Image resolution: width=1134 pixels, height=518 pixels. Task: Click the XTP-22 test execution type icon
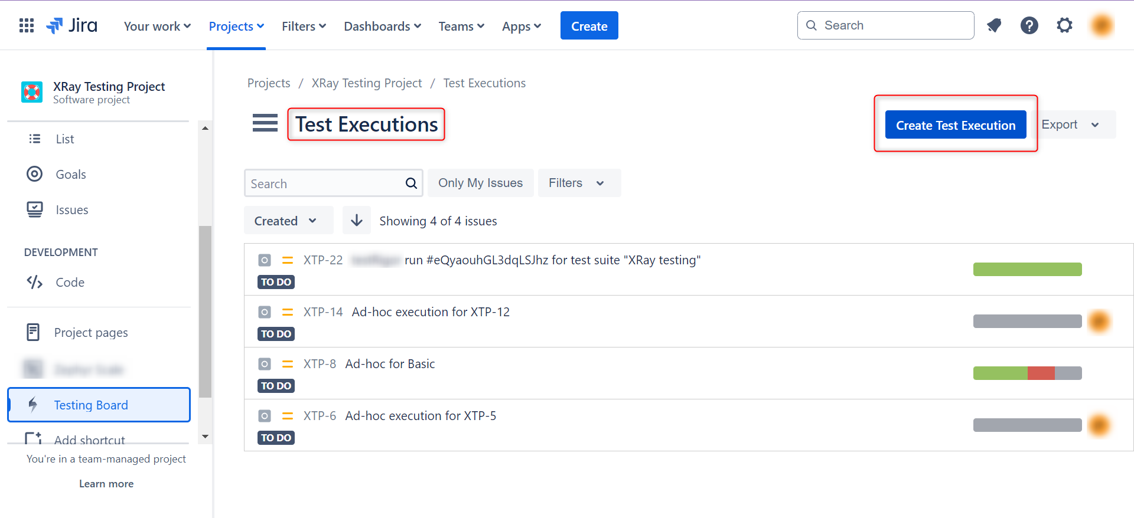pyautogui.click(x=265, y=260)
